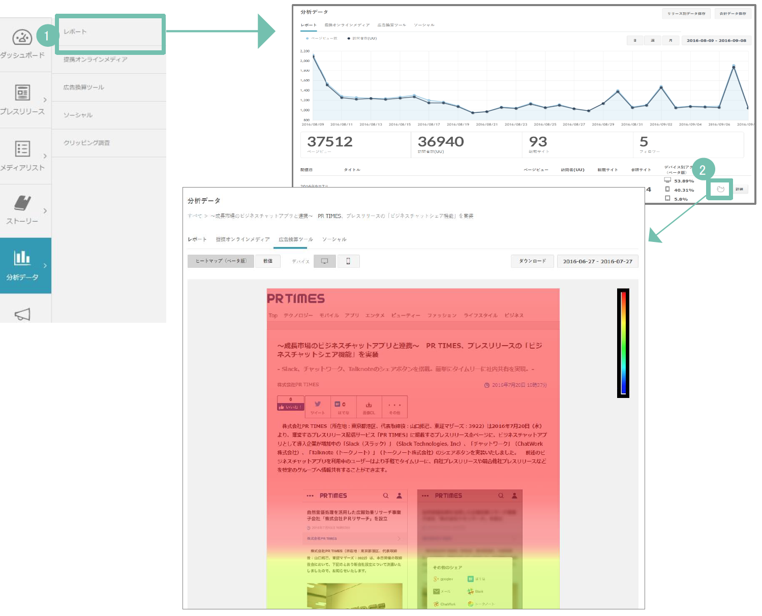Switch to ソーシャル tab in top analytics panel
The height and width of the screenshot is (616, 762).
(x=424, y=25)
